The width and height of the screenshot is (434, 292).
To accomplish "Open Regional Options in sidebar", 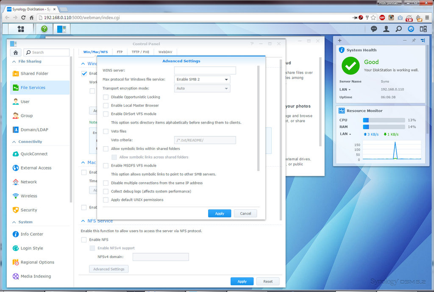I will tap(40, 262).
